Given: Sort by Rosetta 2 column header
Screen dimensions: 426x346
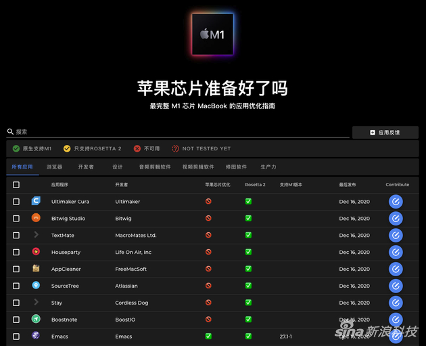Looking at the screenshot, I should point(255,185).
